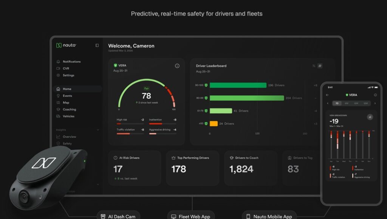The width and height of the screenshot is (387, 219).
Task: Go to next period chevron on mobile
Action: (375, 104)
